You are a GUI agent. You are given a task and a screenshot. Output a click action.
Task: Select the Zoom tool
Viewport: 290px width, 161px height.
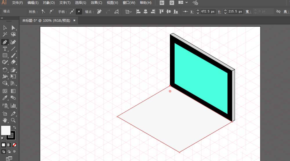(x=13, y=120)
